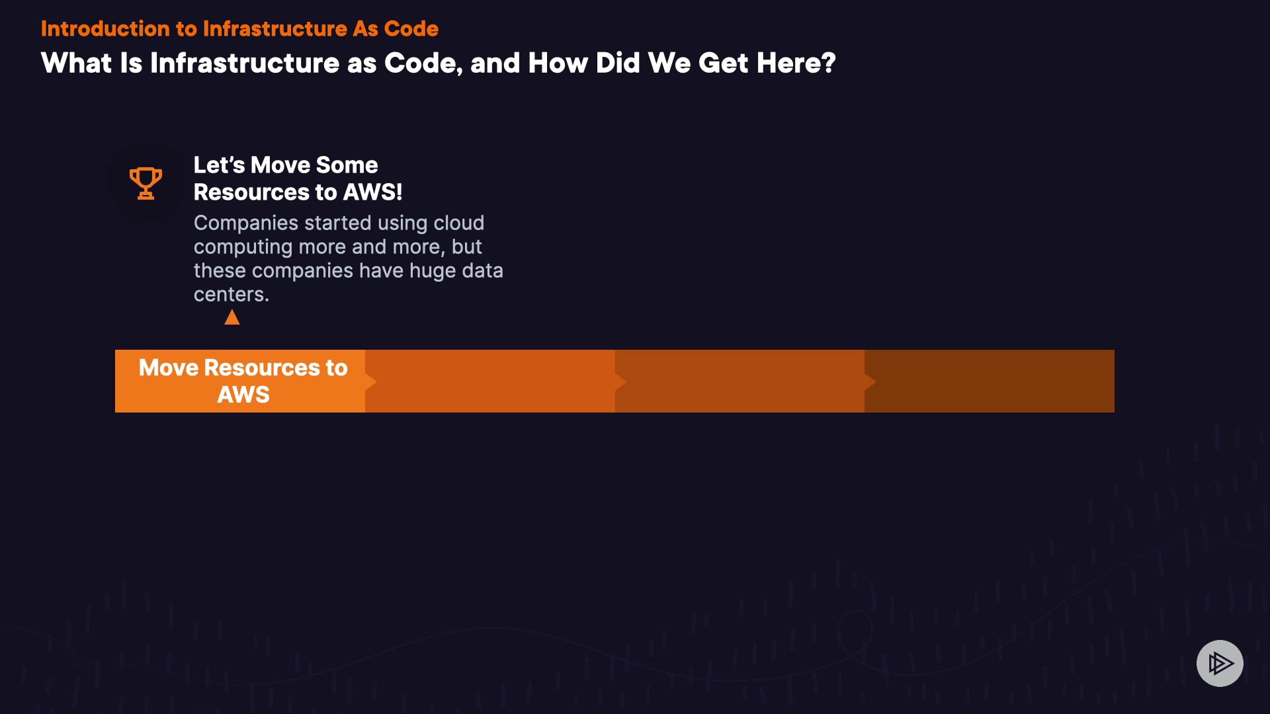Click the Let's Move Some Resources to AWS! heading

click(x=298, y=178)
